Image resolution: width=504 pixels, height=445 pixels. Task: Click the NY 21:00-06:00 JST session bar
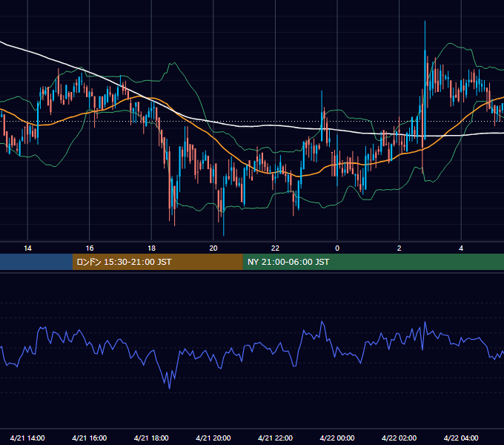(x=373, y=262)
